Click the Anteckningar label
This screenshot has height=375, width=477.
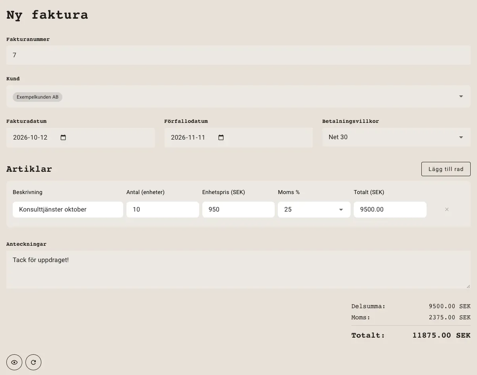(x=26, y=244)
